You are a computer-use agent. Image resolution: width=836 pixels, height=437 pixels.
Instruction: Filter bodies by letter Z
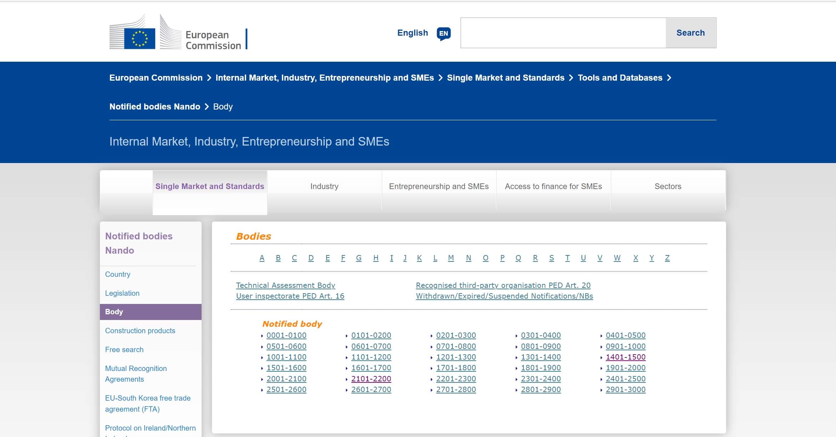pyautogui.click(x=667, y=258)
